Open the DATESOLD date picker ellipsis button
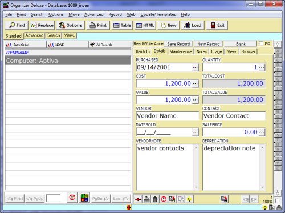Screen dimensions: 285x213 (195, 132)
